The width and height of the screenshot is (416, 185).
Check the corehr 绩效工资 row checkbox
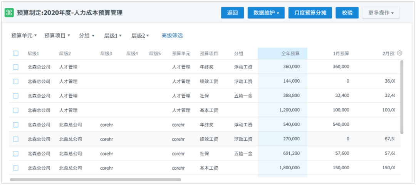16,139
